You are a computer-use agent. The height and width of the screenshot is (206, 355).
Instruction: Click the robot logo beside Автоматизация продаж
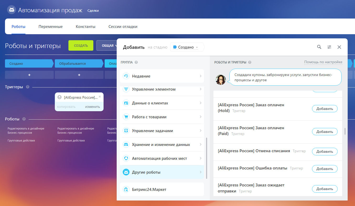[11, 10]
